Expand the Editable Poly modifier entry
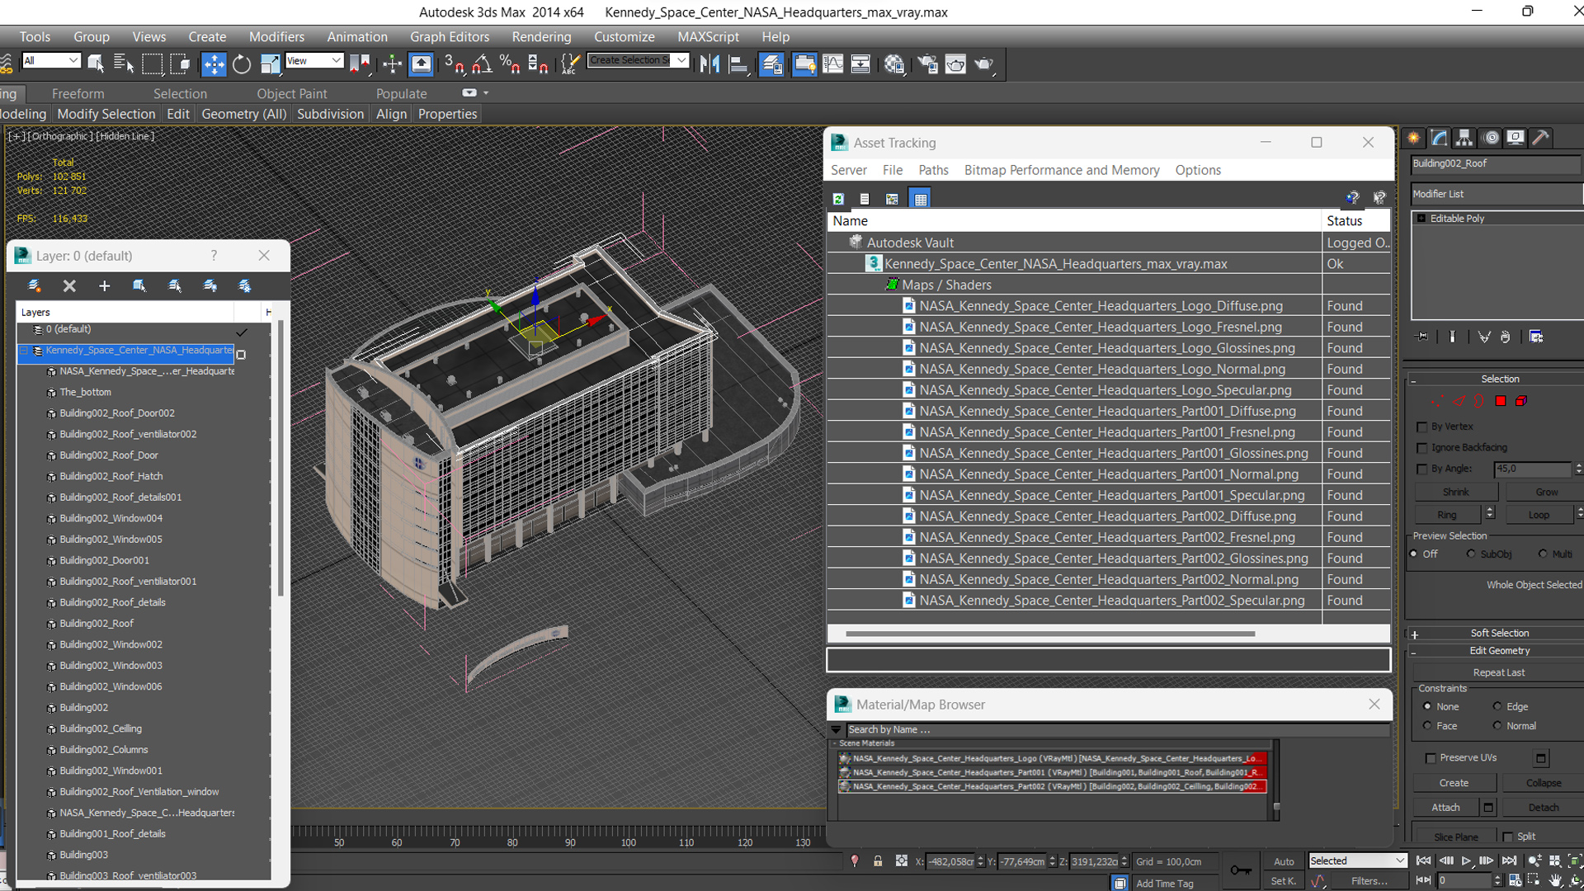The height and width of the screenshot is (891, 1584). [1421, 219]
